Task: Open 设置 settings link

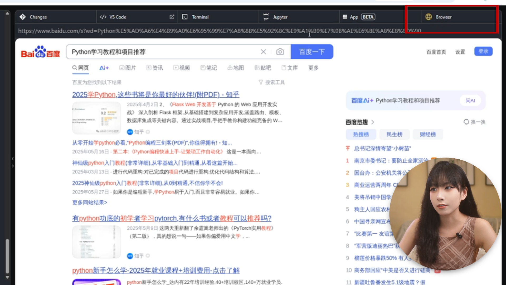Action: [x=460, y=52]
